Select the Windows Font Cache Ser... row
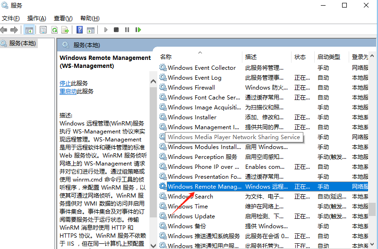Viewport: 378px width, 249px height. 263,97
